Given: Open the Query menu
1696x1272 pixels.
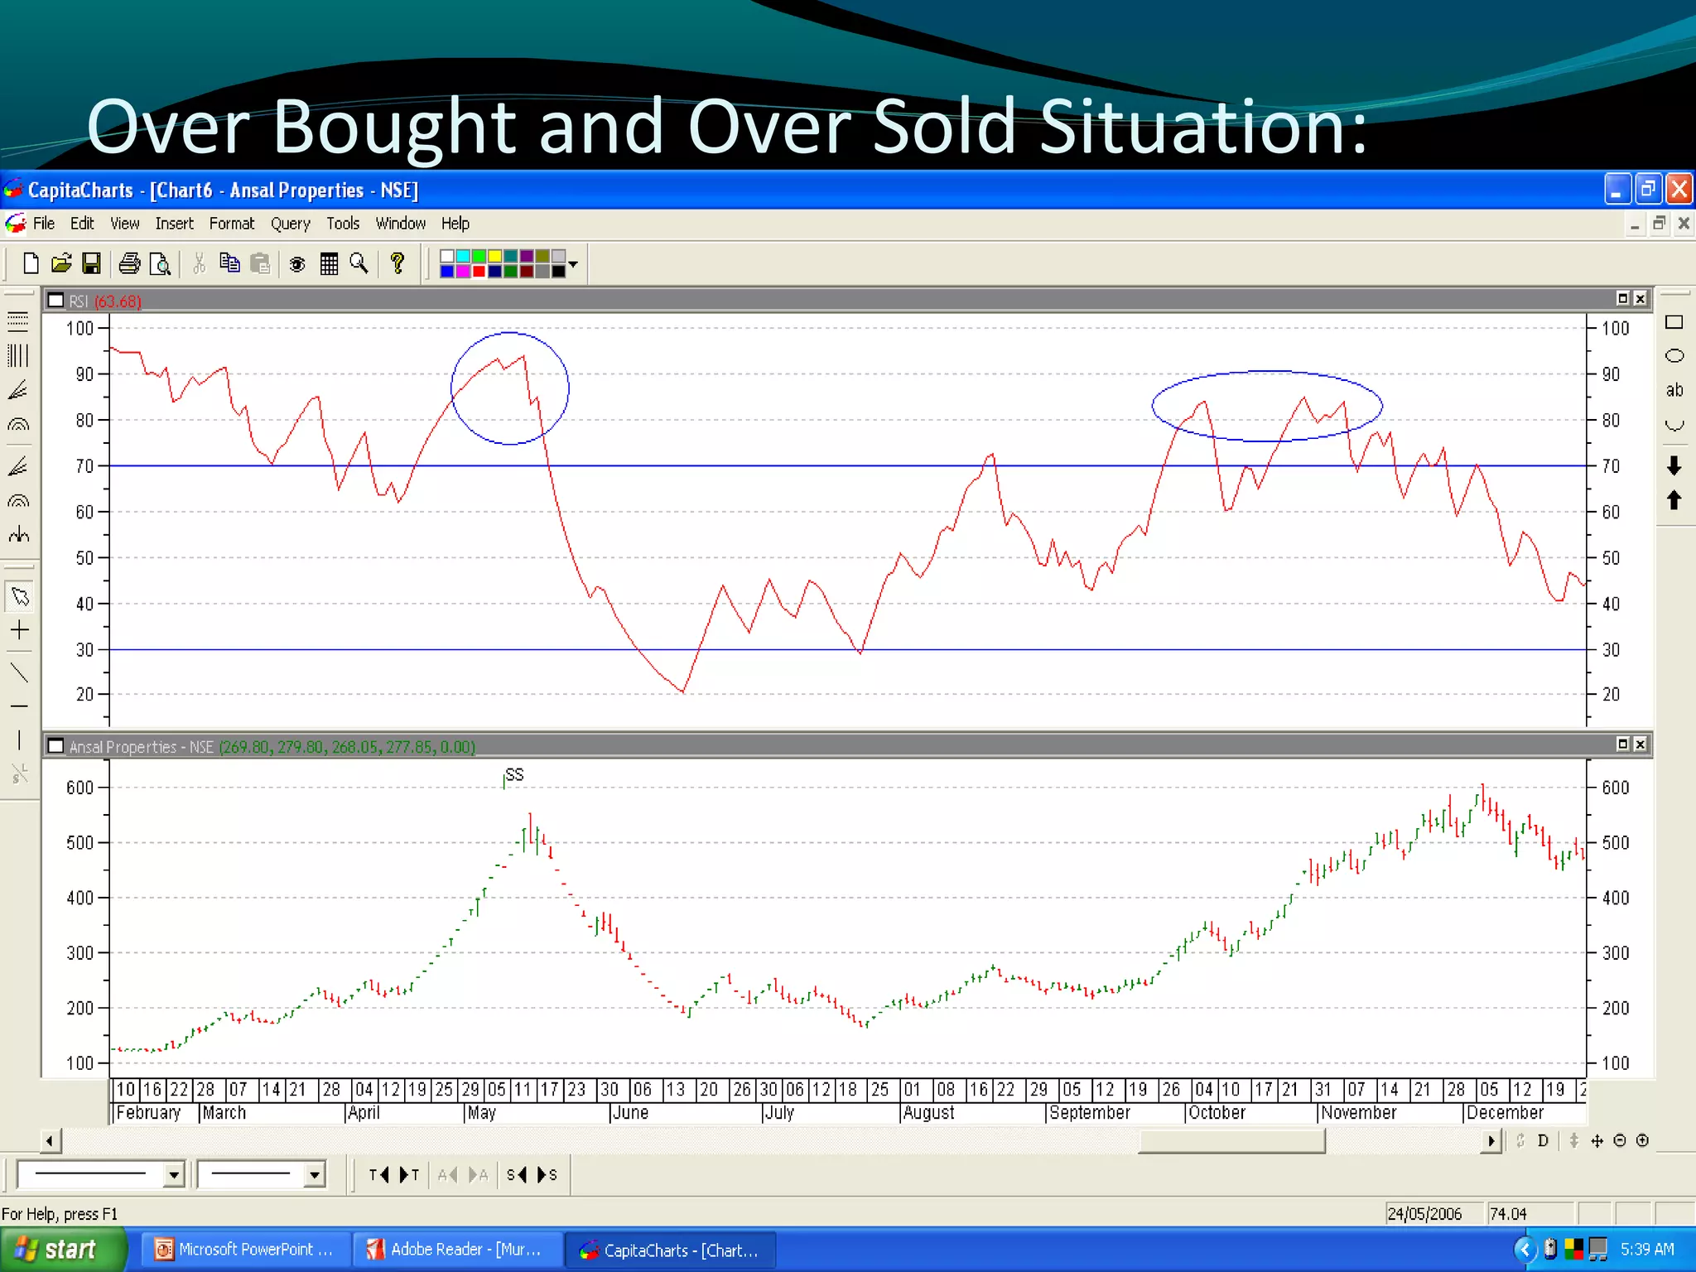Looking at the screenshot, I should [x=291, y=224].
